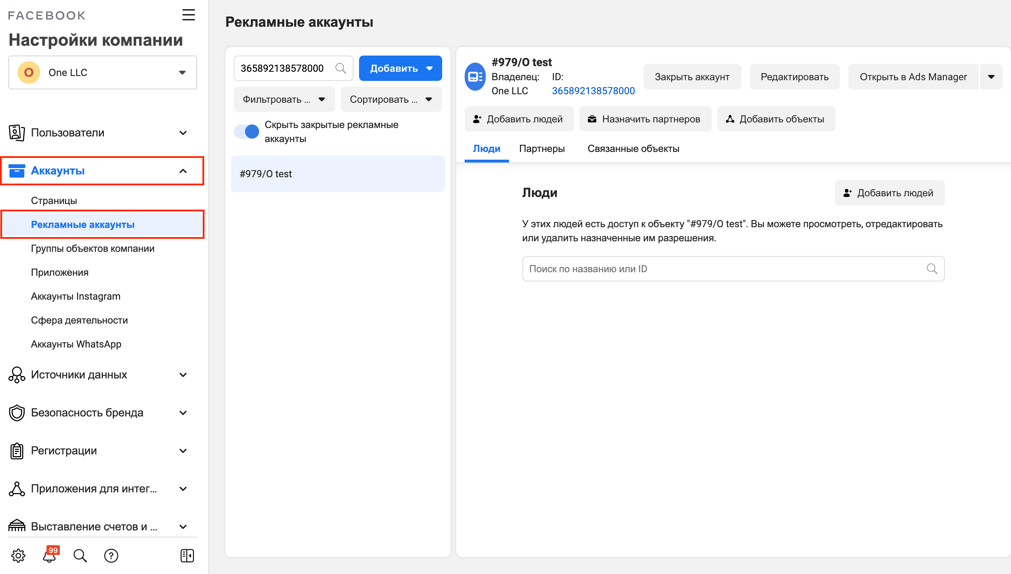The image size is (1011, 574).
Task: Click the ad account icon next to #979/O test
Action: [475, 76]
